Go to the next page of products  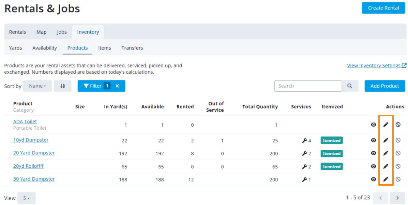(397, 198)
